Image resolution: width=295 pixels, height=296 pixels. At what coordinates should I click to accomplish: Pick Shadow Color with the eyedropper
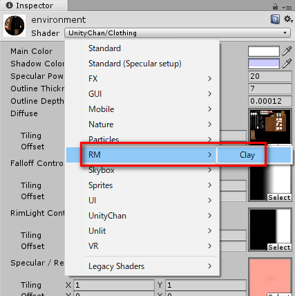click(287, 64)
